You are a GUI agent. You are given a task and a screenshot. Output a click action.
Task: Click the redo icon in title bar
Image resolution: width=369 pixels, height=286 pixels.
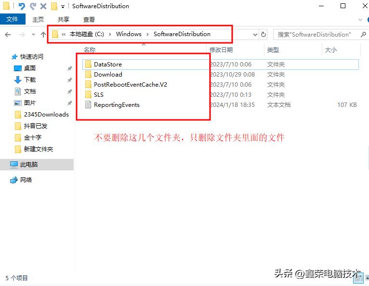[33, 6]
